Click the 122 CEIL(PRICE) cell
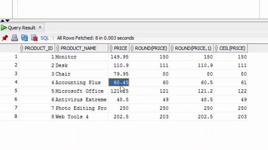The image size is (268, 150). click(x=231, y=91)
